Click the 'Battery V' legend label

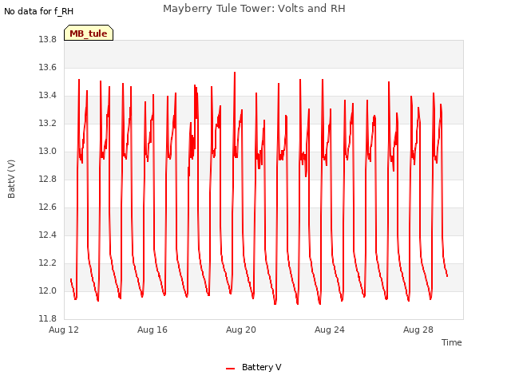(261, 367)
